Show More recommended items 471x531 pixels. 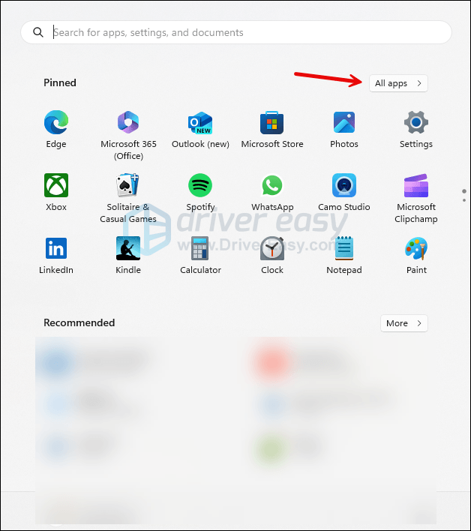tap(403, 323)
